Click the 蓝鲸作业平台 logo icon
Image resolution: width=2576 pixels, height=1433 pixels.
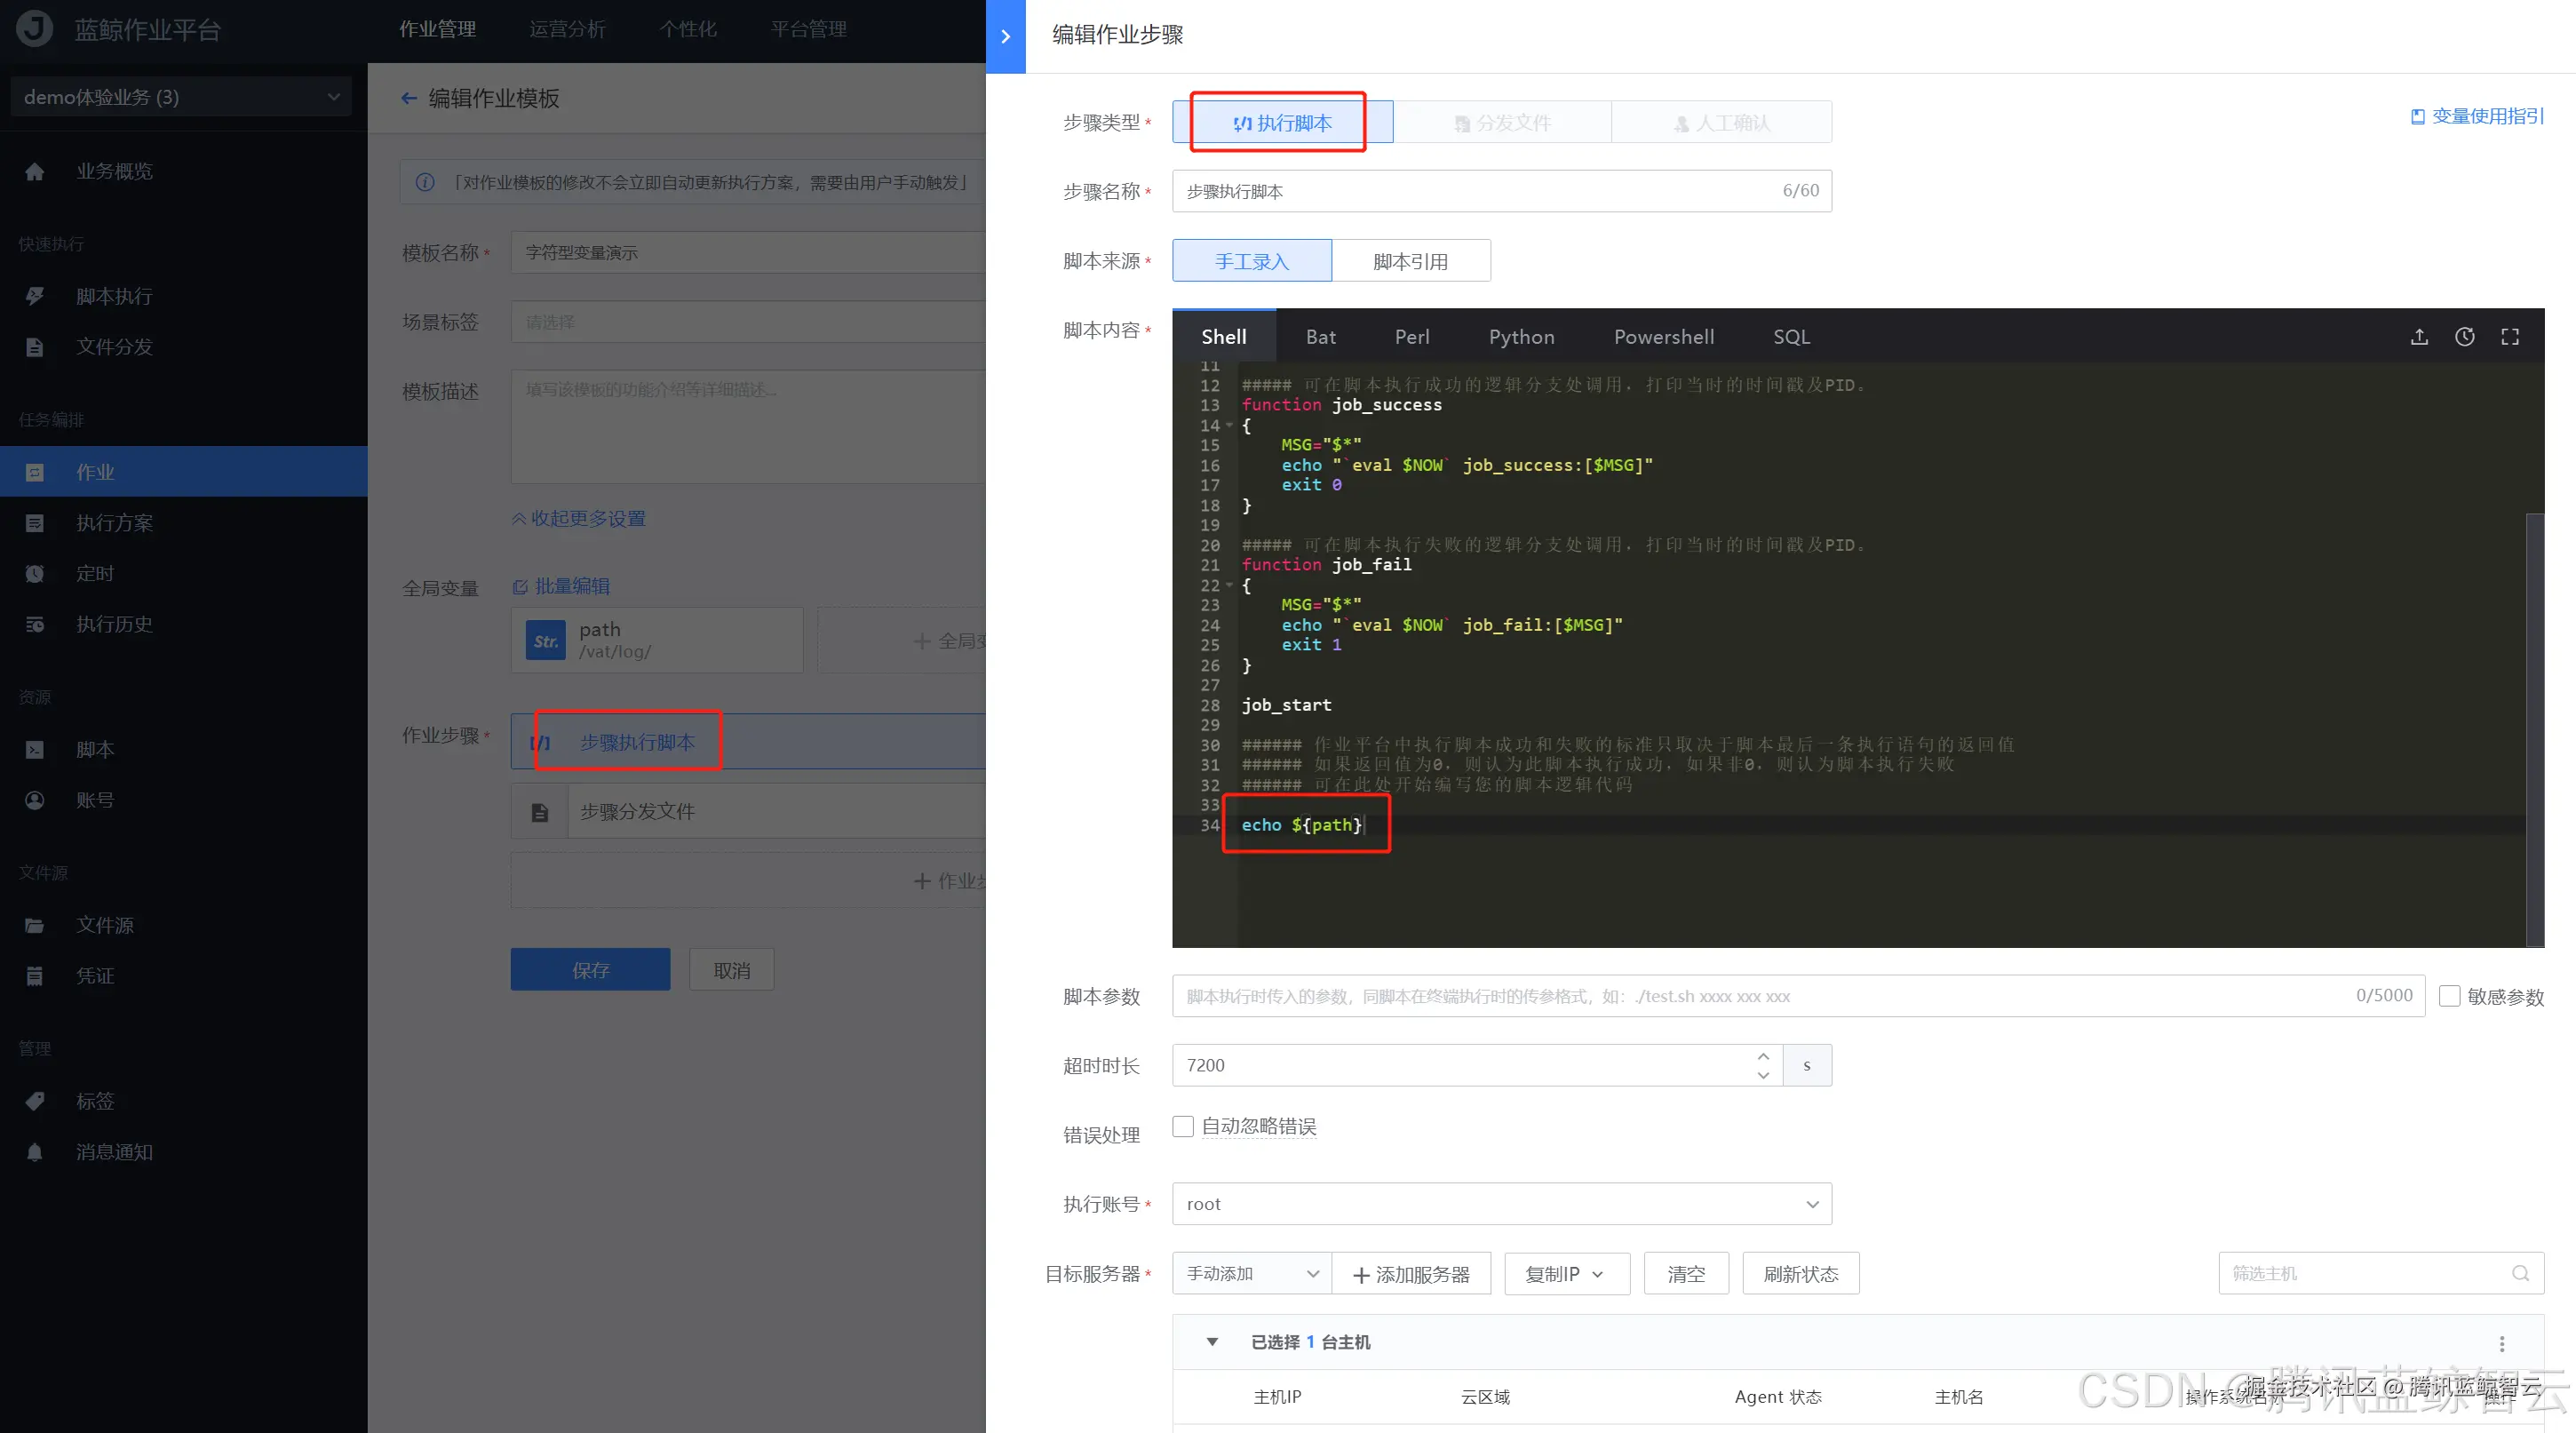pyautogui.click(x=35, y=29)
